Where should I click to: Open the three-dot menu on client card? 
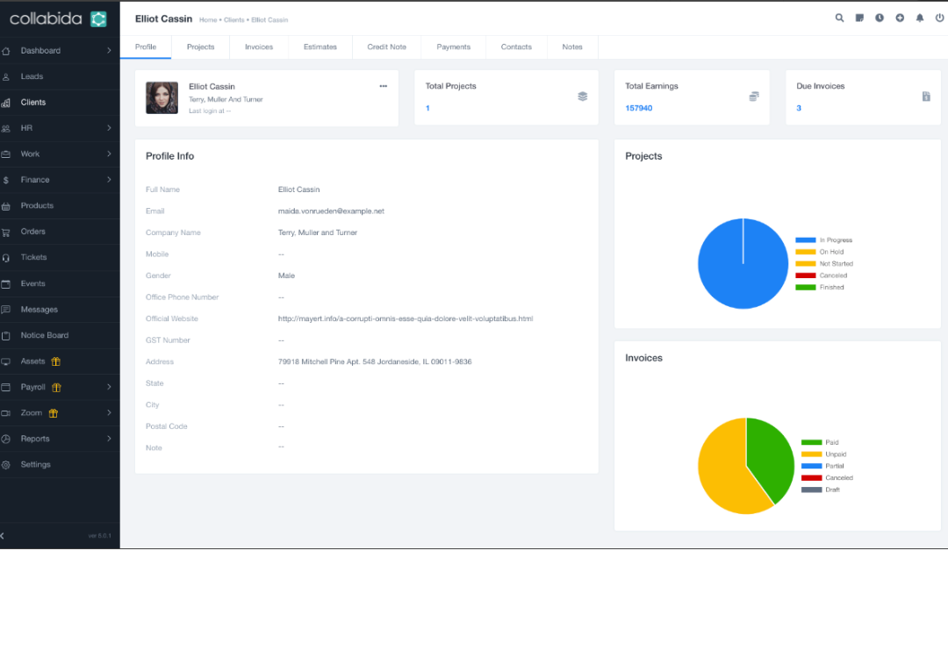tap(383, 86)
